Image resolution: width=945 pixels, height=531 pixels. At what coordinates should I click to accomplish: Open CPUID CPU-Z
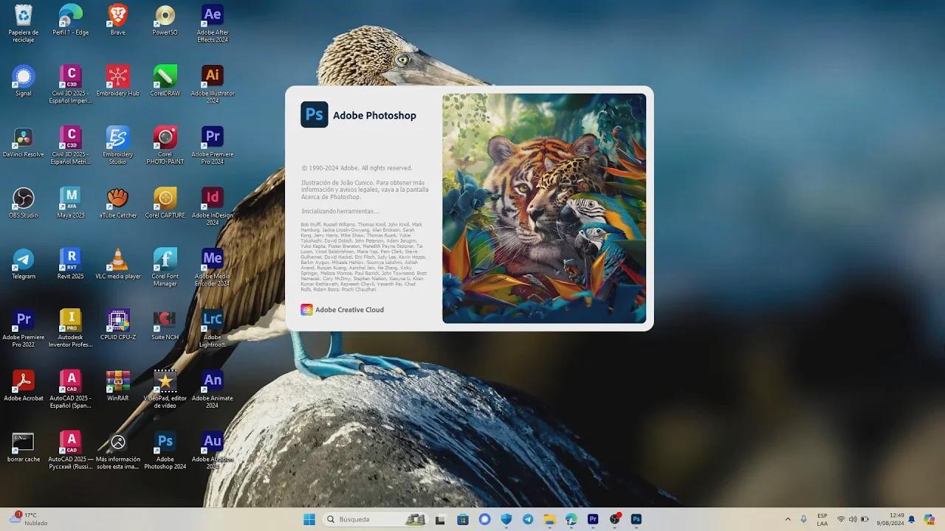117,320
